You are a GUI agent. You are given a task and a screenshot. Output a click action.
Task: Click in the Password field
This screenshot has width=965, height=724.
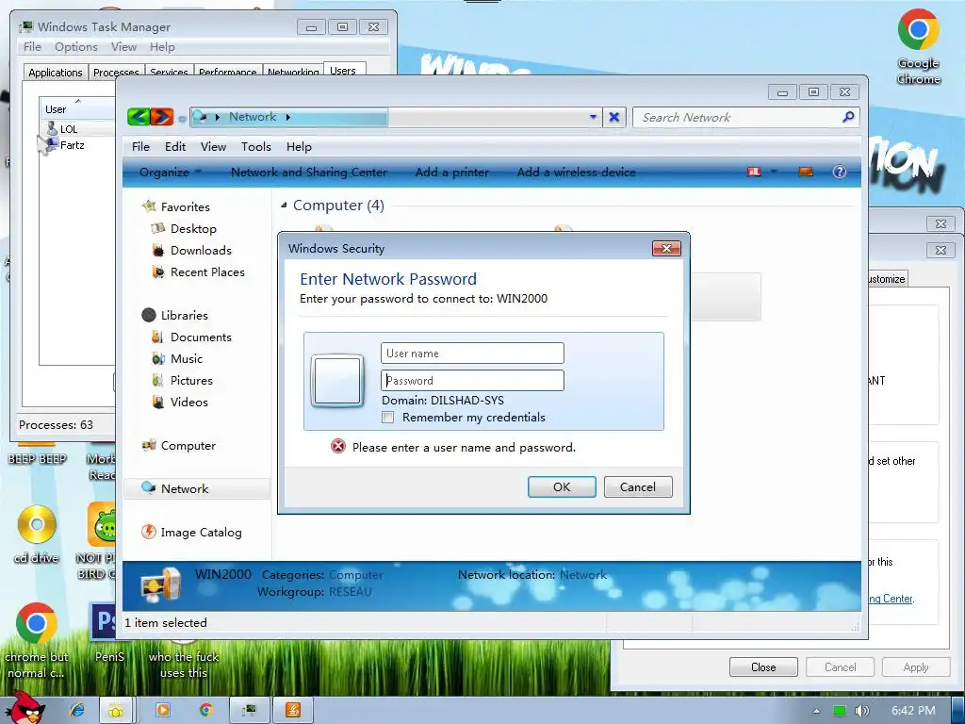point(472,381)
